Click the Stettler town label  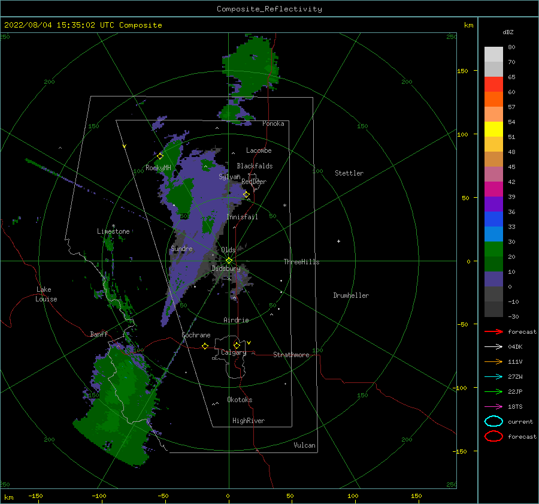click(x=349, y=173)
